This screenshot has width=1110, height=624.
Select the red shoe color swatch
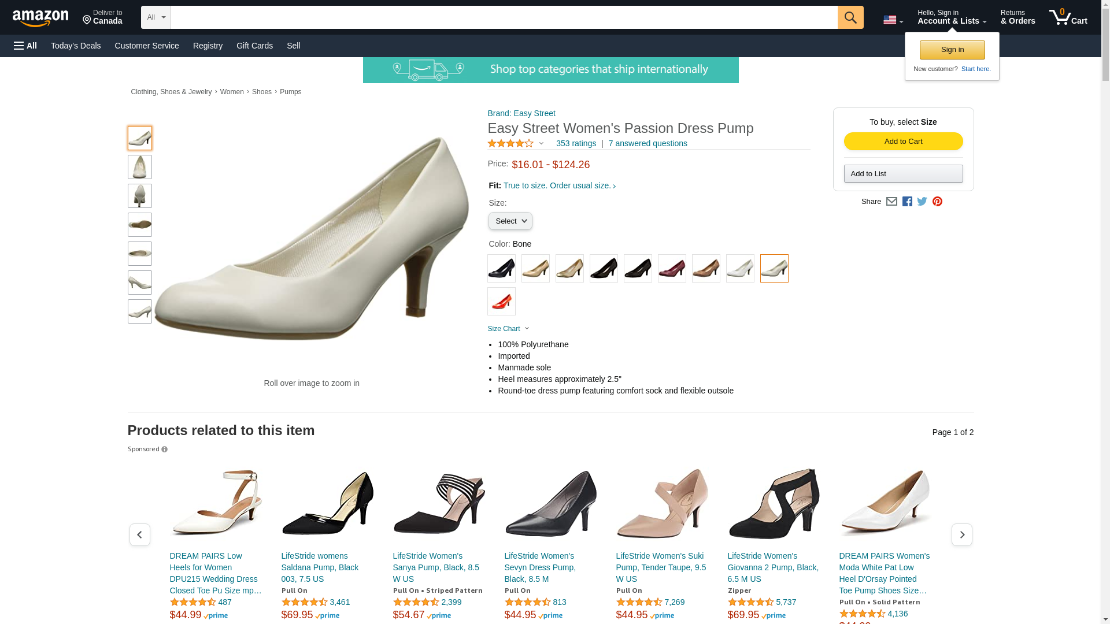coord(501,302)
